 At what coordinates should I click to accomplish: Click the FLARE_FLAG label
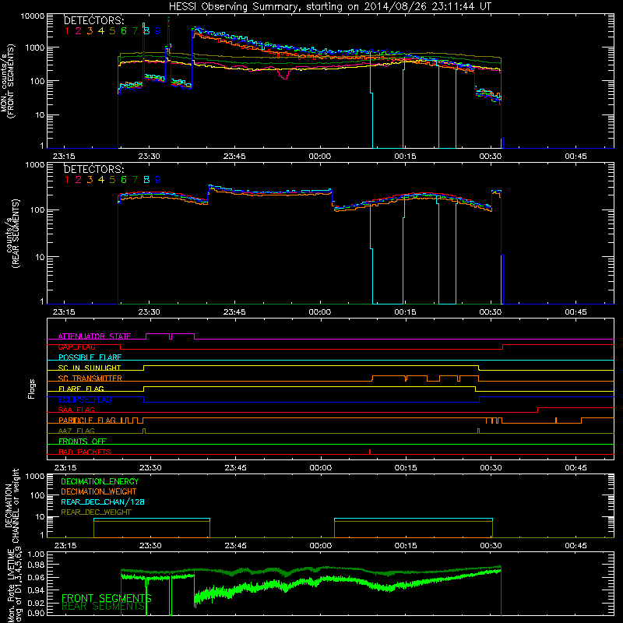click(x=81, y=389)
